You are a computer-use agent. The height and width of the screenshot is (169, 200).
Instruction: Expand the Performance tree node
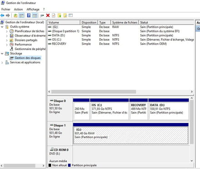point(7,45)
